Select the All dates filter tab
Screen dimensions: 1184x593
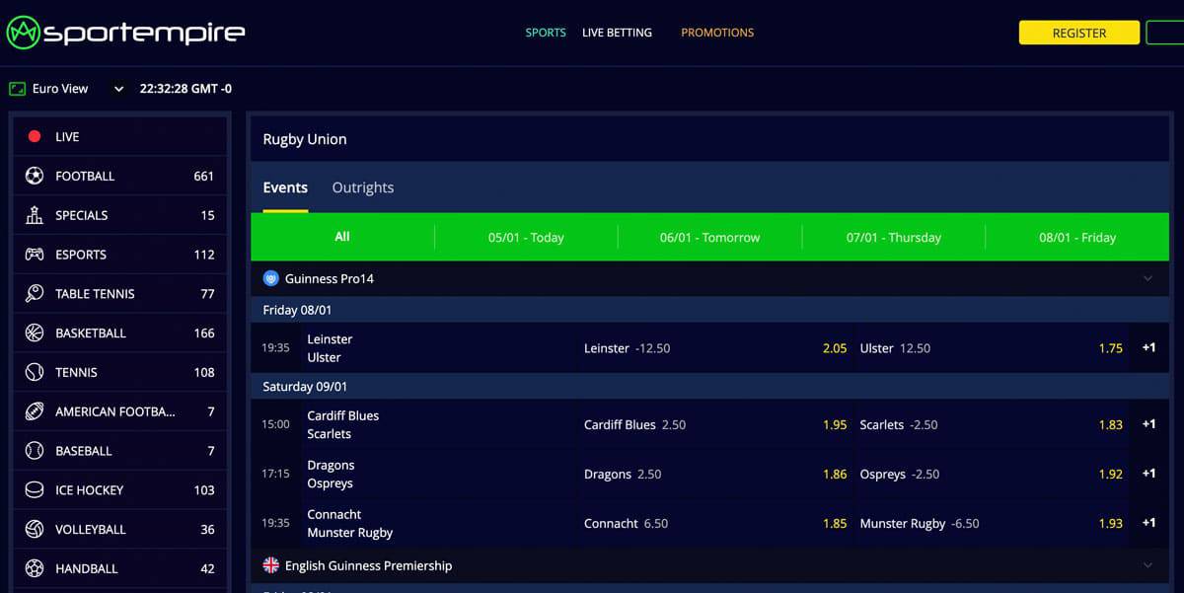point(342,237)
